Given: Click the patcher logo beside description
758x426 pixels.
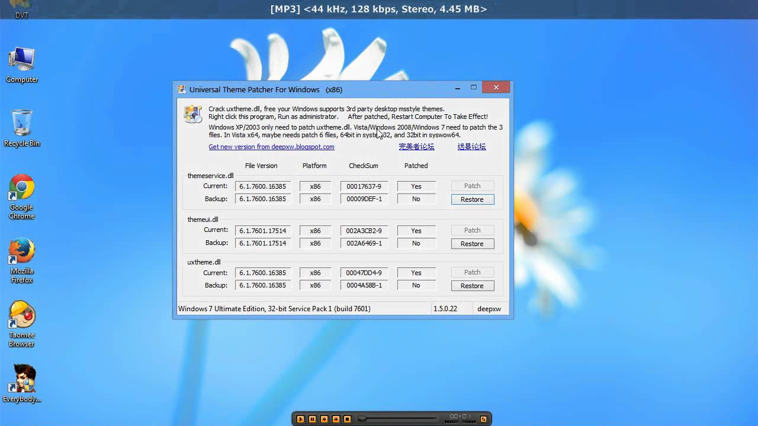Looking at the screenshot, I should pyautogui.click(x=193, y=114).
